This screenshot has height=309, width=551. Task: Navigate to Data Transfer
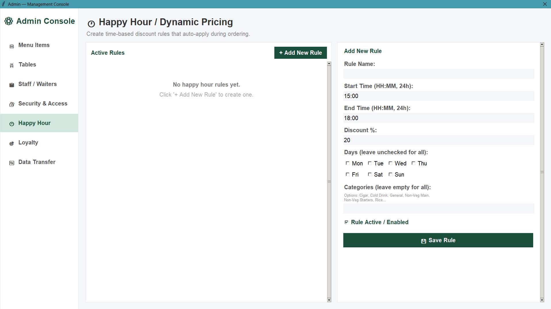point(39,162)
